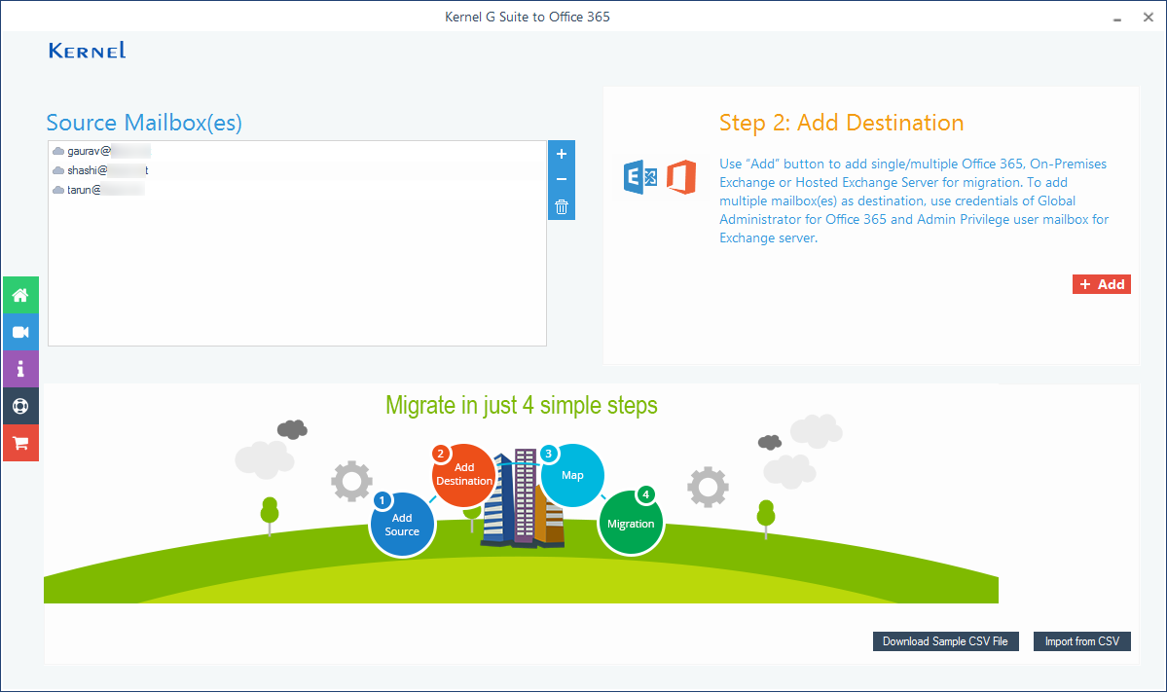
Task: Click the red Add destination button
Action: click(1102, 284)
